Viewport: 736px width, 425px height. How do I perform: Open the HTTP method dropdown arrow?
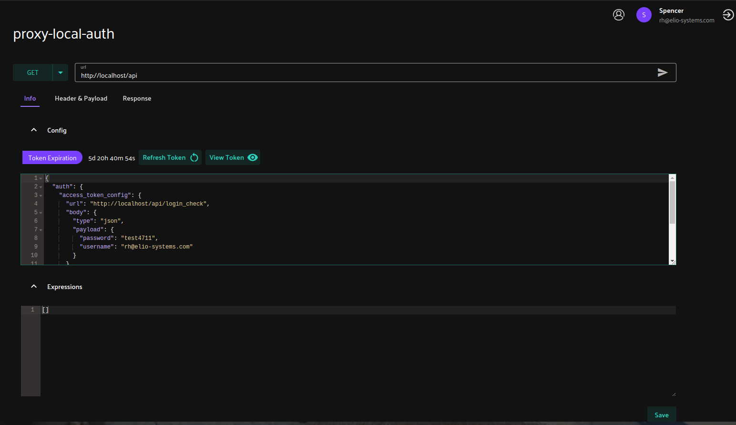[61, 73]
